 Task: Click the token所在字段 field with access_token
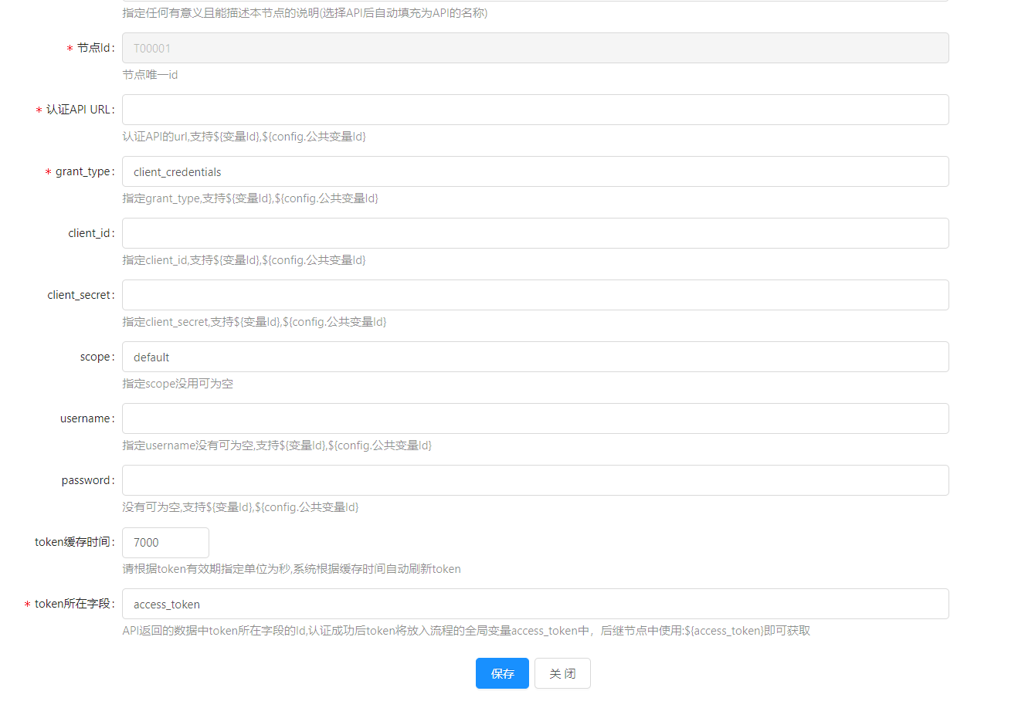coord(534,604)
